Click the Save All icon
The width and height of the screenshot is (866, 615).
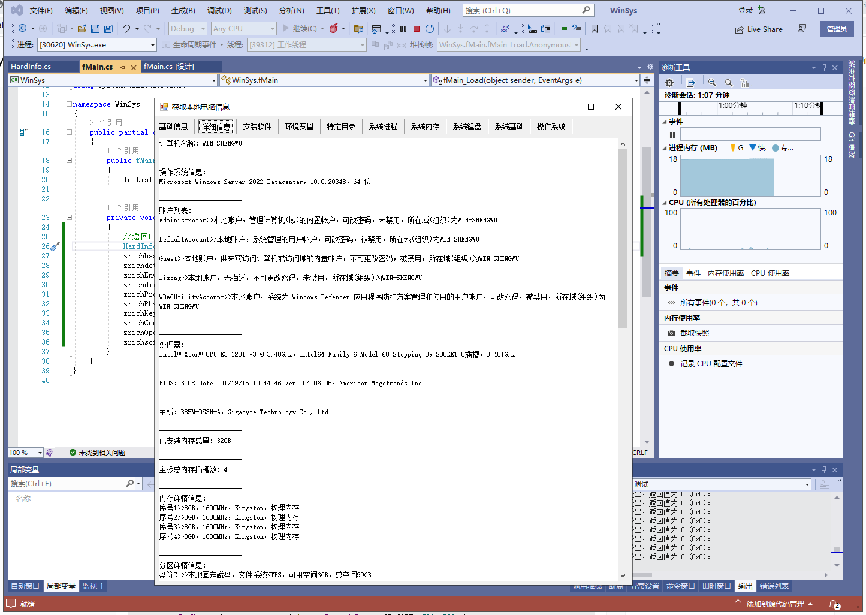pos(108,28)
